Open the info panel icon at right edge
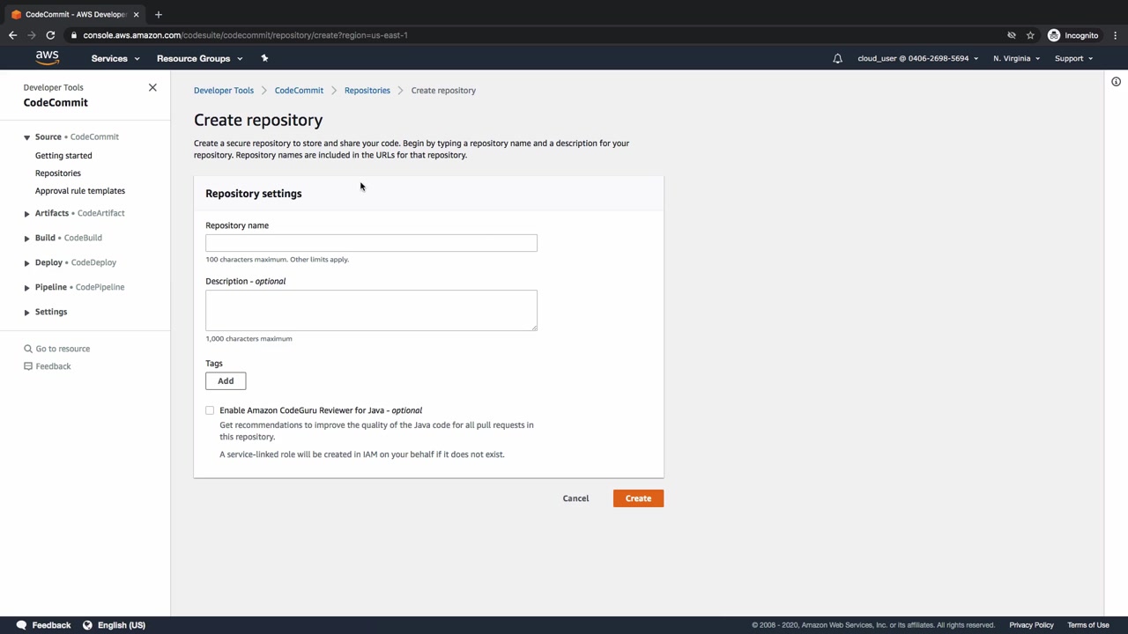 pyautogui.click(x=1116, y=82)
